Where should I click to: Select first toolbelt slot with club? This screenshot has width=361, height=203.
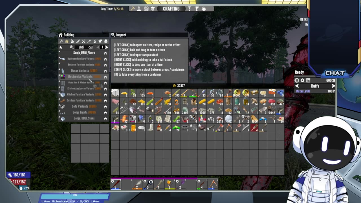pos(116,184)
